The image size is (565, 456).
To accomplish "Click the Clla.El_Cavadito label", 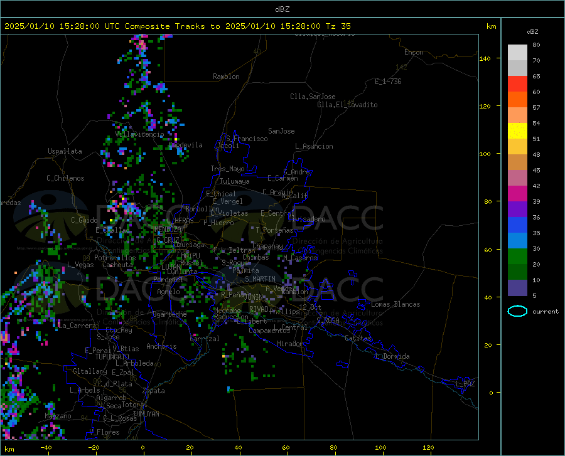I will click(347, 105).
